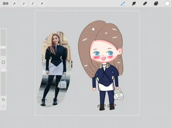This screenshot has width=171, height=128.
Task: Open the Actions wrench menu
Action: (14, 4)
